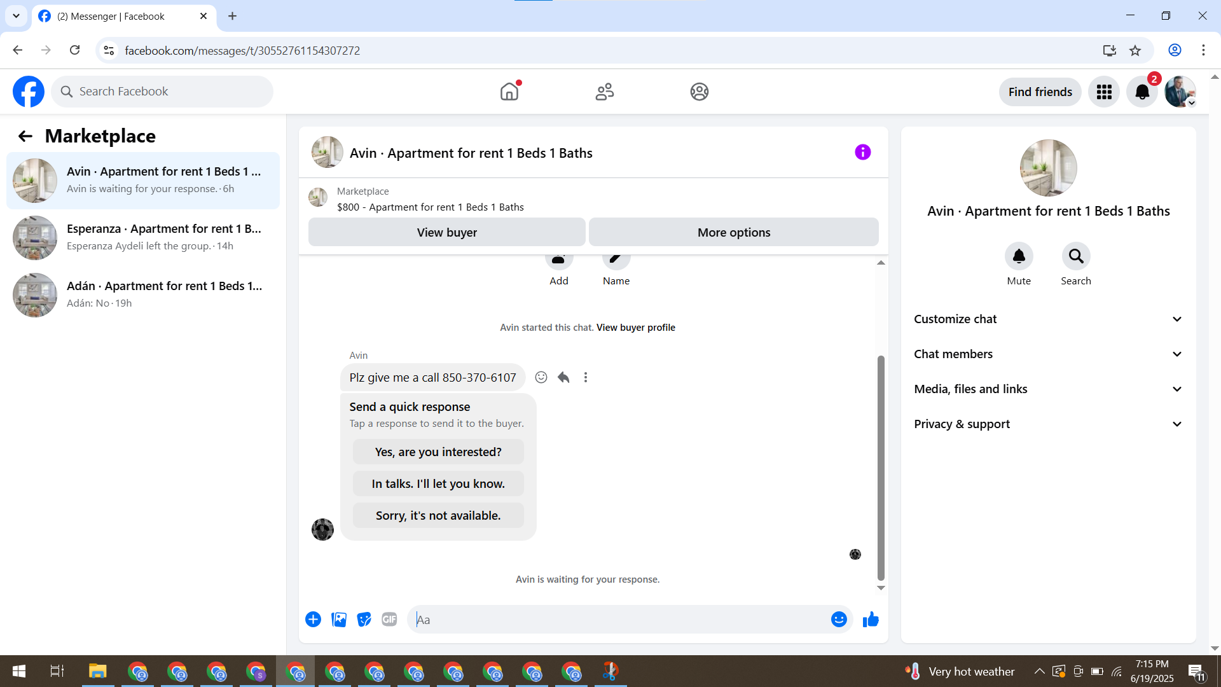Open Avin apartment conversation in the list
The image size is (1221, 687).
(x=143, y=181)
